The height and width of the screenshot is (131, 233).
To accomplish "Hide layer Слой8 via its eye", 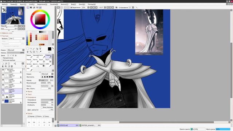I will 3,80.
